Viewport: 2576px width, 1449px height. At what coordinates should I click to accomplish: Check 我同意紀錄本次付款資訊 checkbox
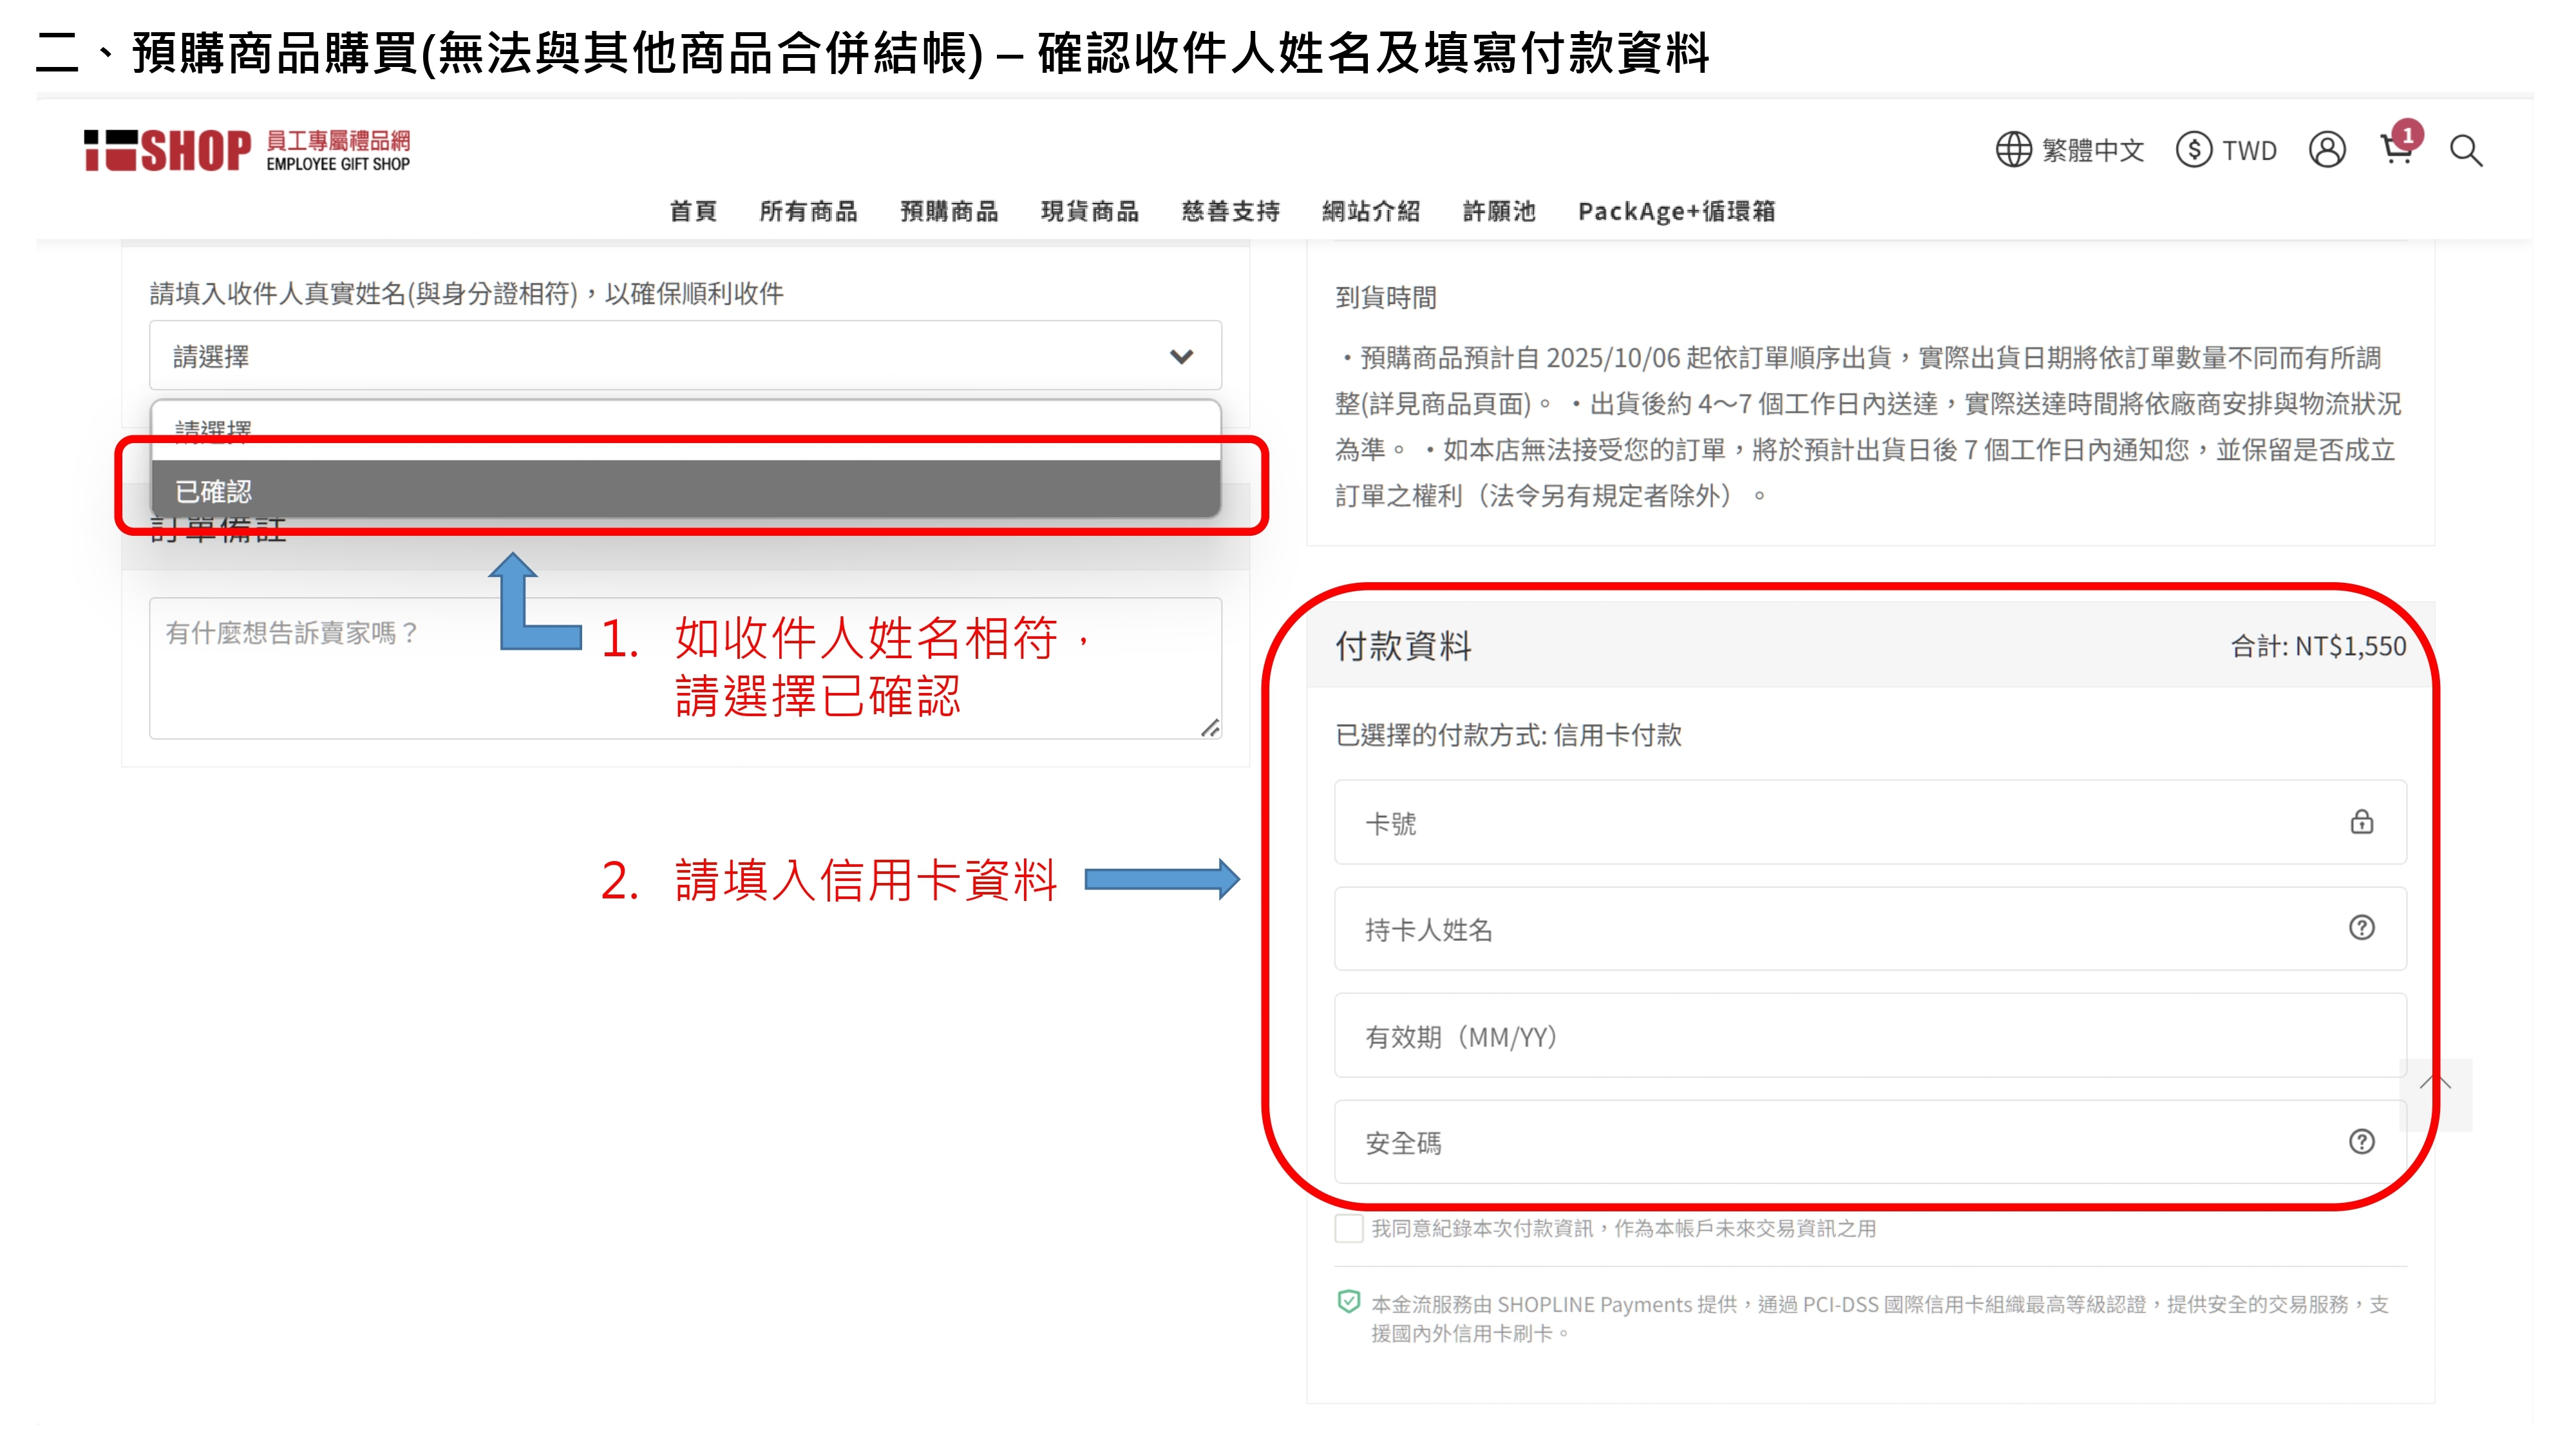[x=1349, y=1228]
